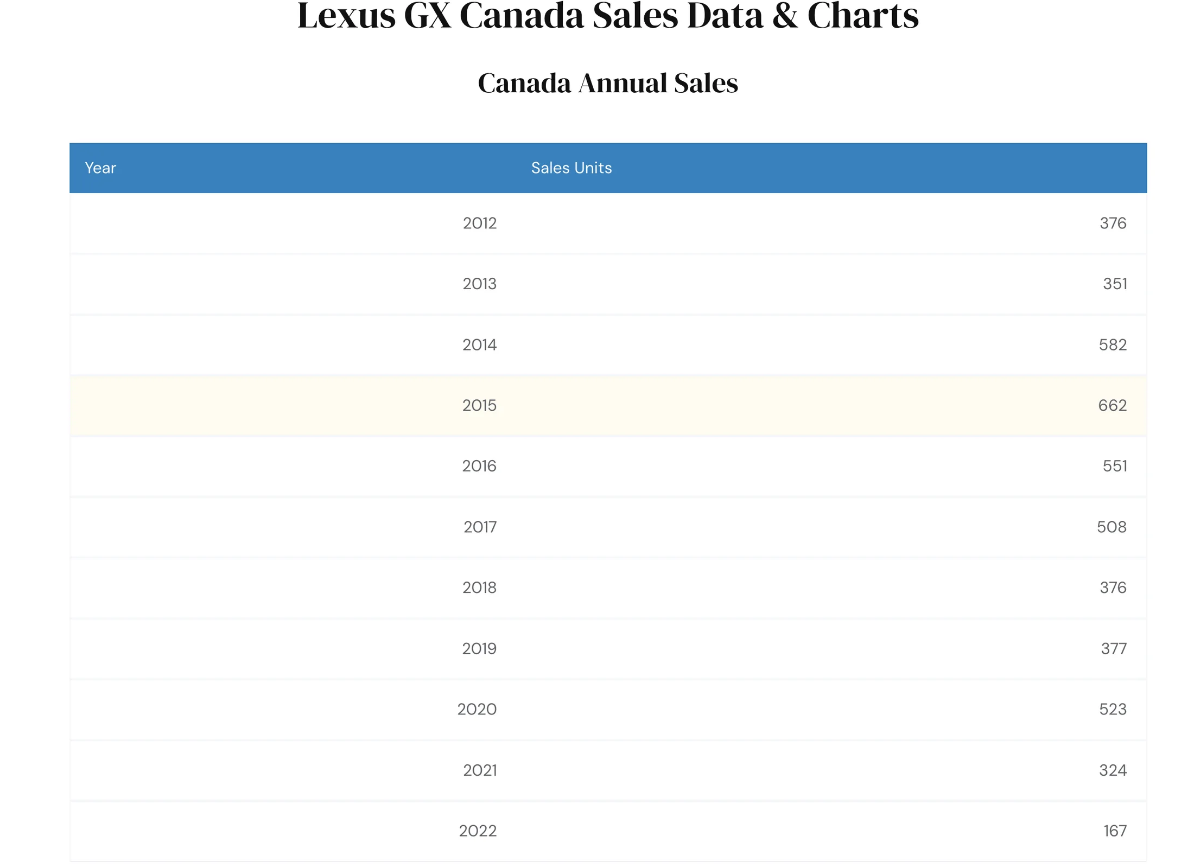Image resolution: width=1194 pixels, height=868 pixels.
Task: Select the 2012 year cell
Action: pyautogui.click(x=479, y=223)
